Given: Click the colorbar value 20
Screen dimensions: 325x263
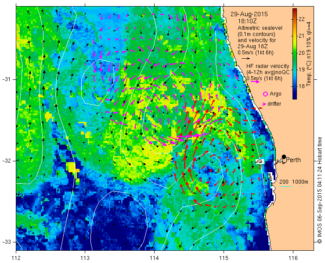Looking at the screenshot, I should coord(302,53).
